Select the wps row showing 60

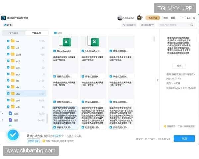point(26,68)
